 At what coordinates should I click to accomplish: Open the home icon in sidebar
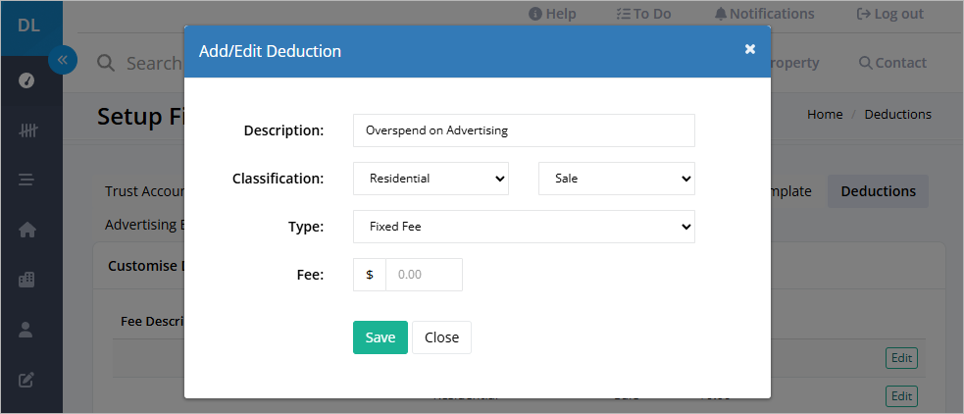pyautogui.click(x=27, y=231)
